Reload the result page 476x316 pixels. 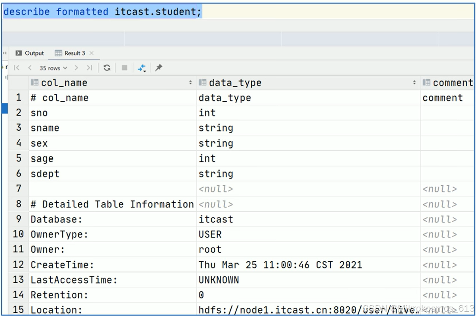click(107, 68)
